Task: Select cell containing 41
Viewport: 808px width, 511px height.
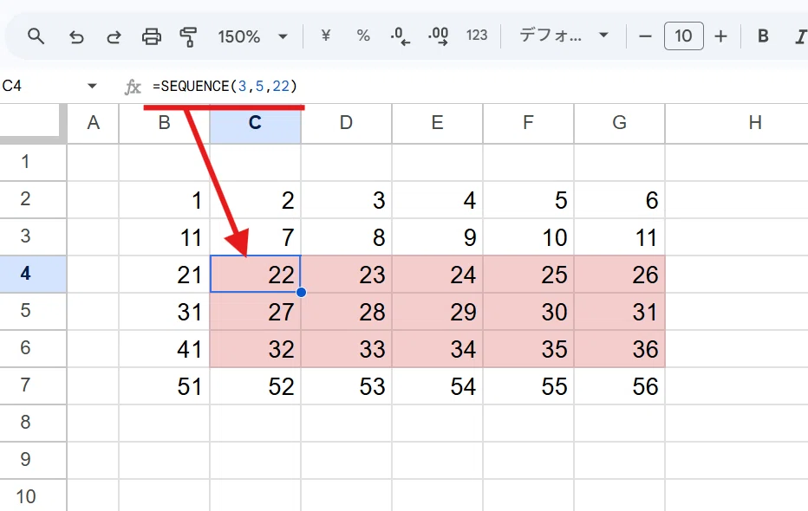Action: coord(165,349)
